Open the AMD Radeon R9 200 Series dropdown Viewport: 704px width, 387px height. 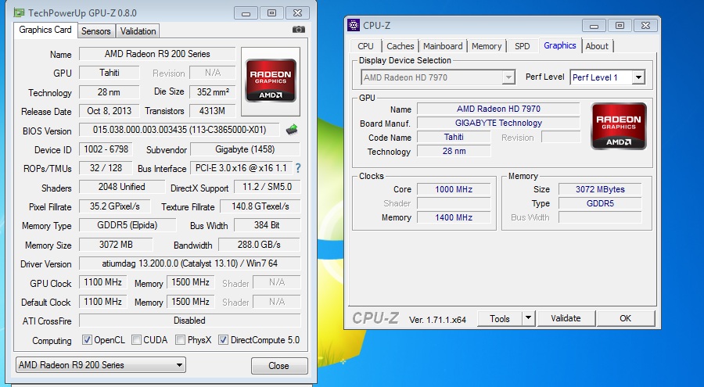click(x=101, y=365)
